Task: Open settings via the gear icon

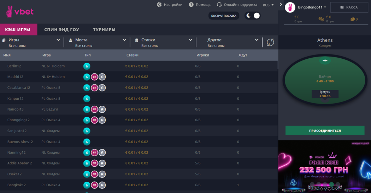Action: pos(159,5)
